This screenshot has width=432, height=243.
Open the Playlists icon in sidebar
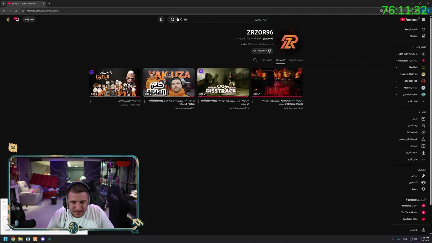(x=423, y=126)
